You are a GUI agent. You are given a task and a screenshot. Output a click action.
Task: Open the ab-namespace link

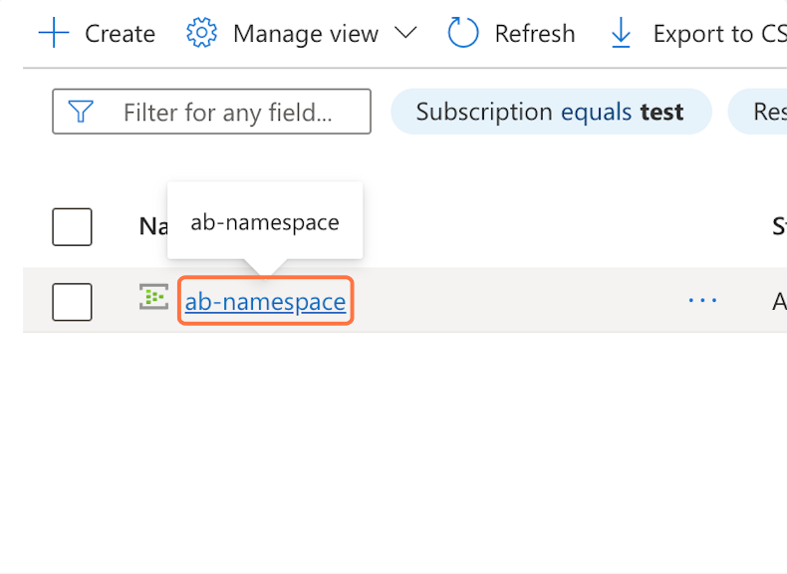(x=265, y=301)
